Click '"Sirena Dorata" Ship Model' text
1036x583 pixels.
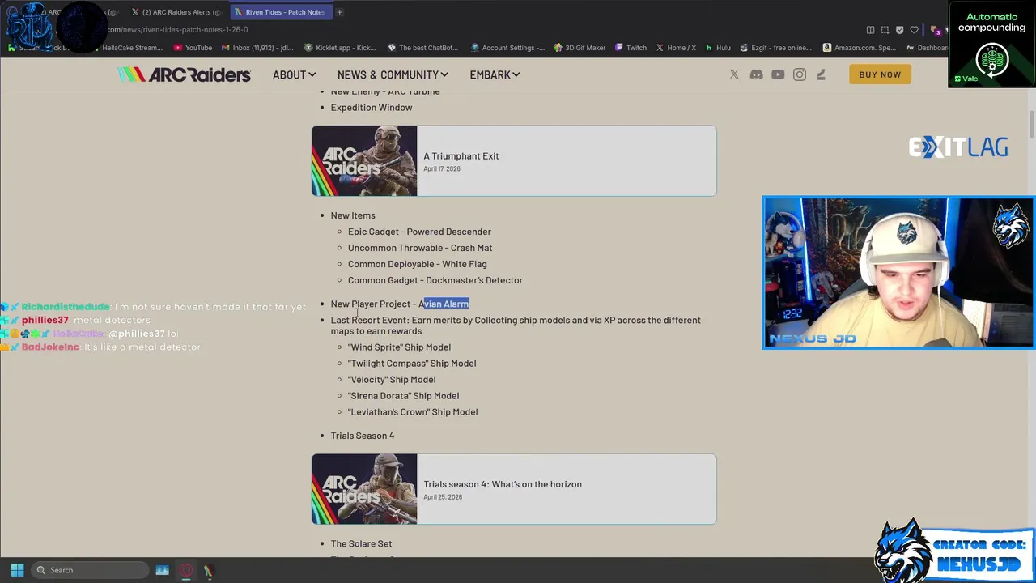(403, 396)
